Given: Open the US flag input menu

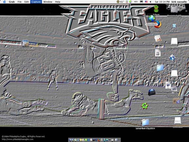Looking at the screenshot, I should (146, 2).
